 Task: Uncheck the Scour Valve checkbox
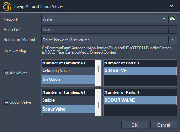tap(6, 102)
